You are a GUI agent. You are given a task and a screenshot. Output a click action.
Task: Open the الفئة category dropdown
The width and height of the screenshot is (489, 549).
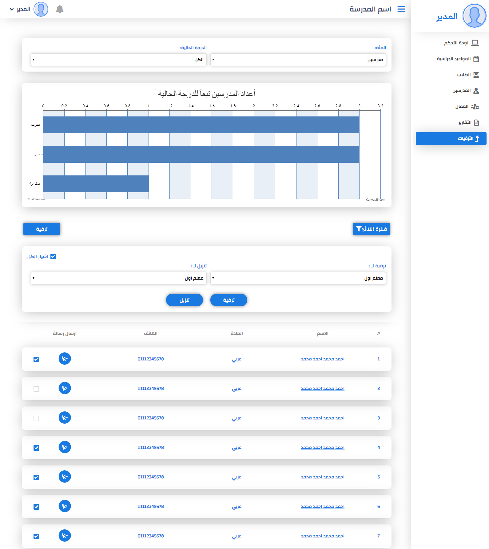click(x=298, y=60)
